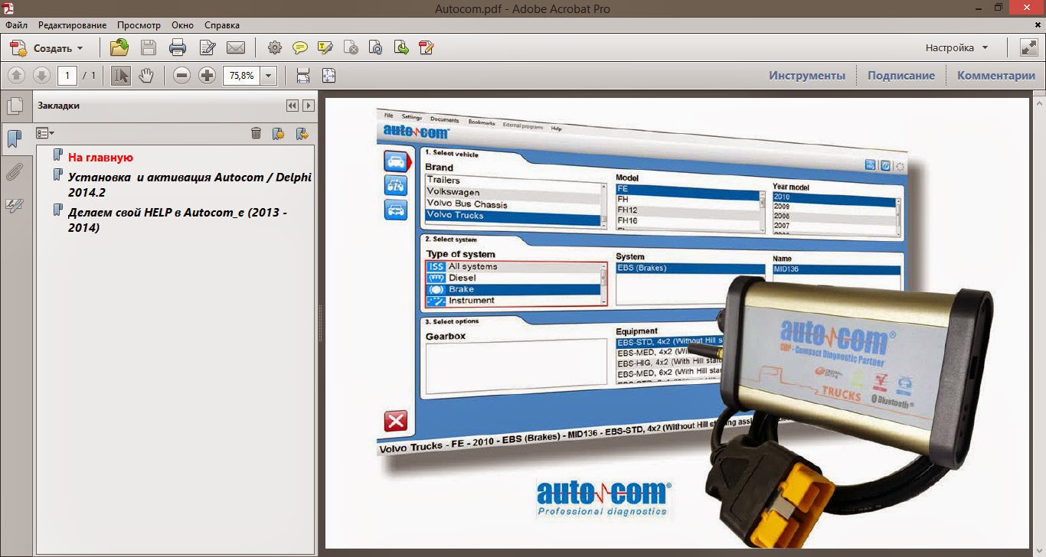This screenshot has height=557, width=1046.
Task: Send the file by email with the envelope icon
Action: pos(236,48)
